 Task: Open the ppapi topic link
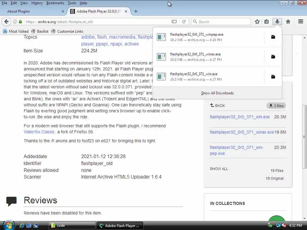(102, 44)
